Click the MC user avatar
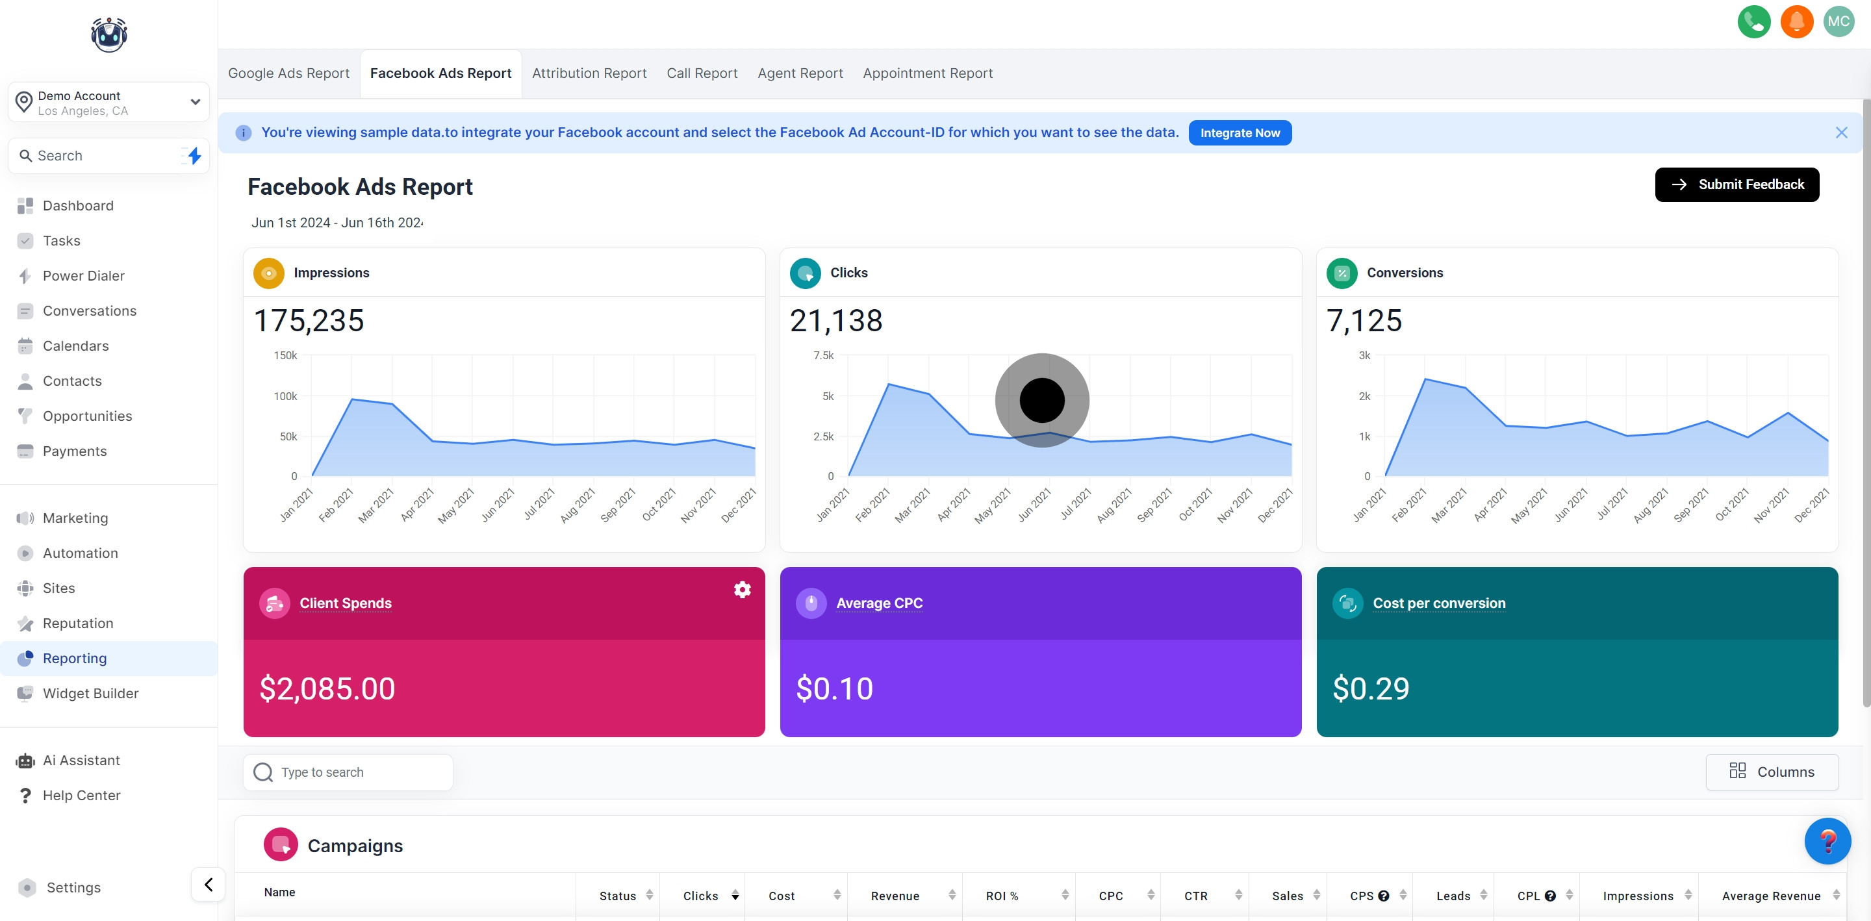The height and width of the screenshot is (921, 1871). 1839,21
